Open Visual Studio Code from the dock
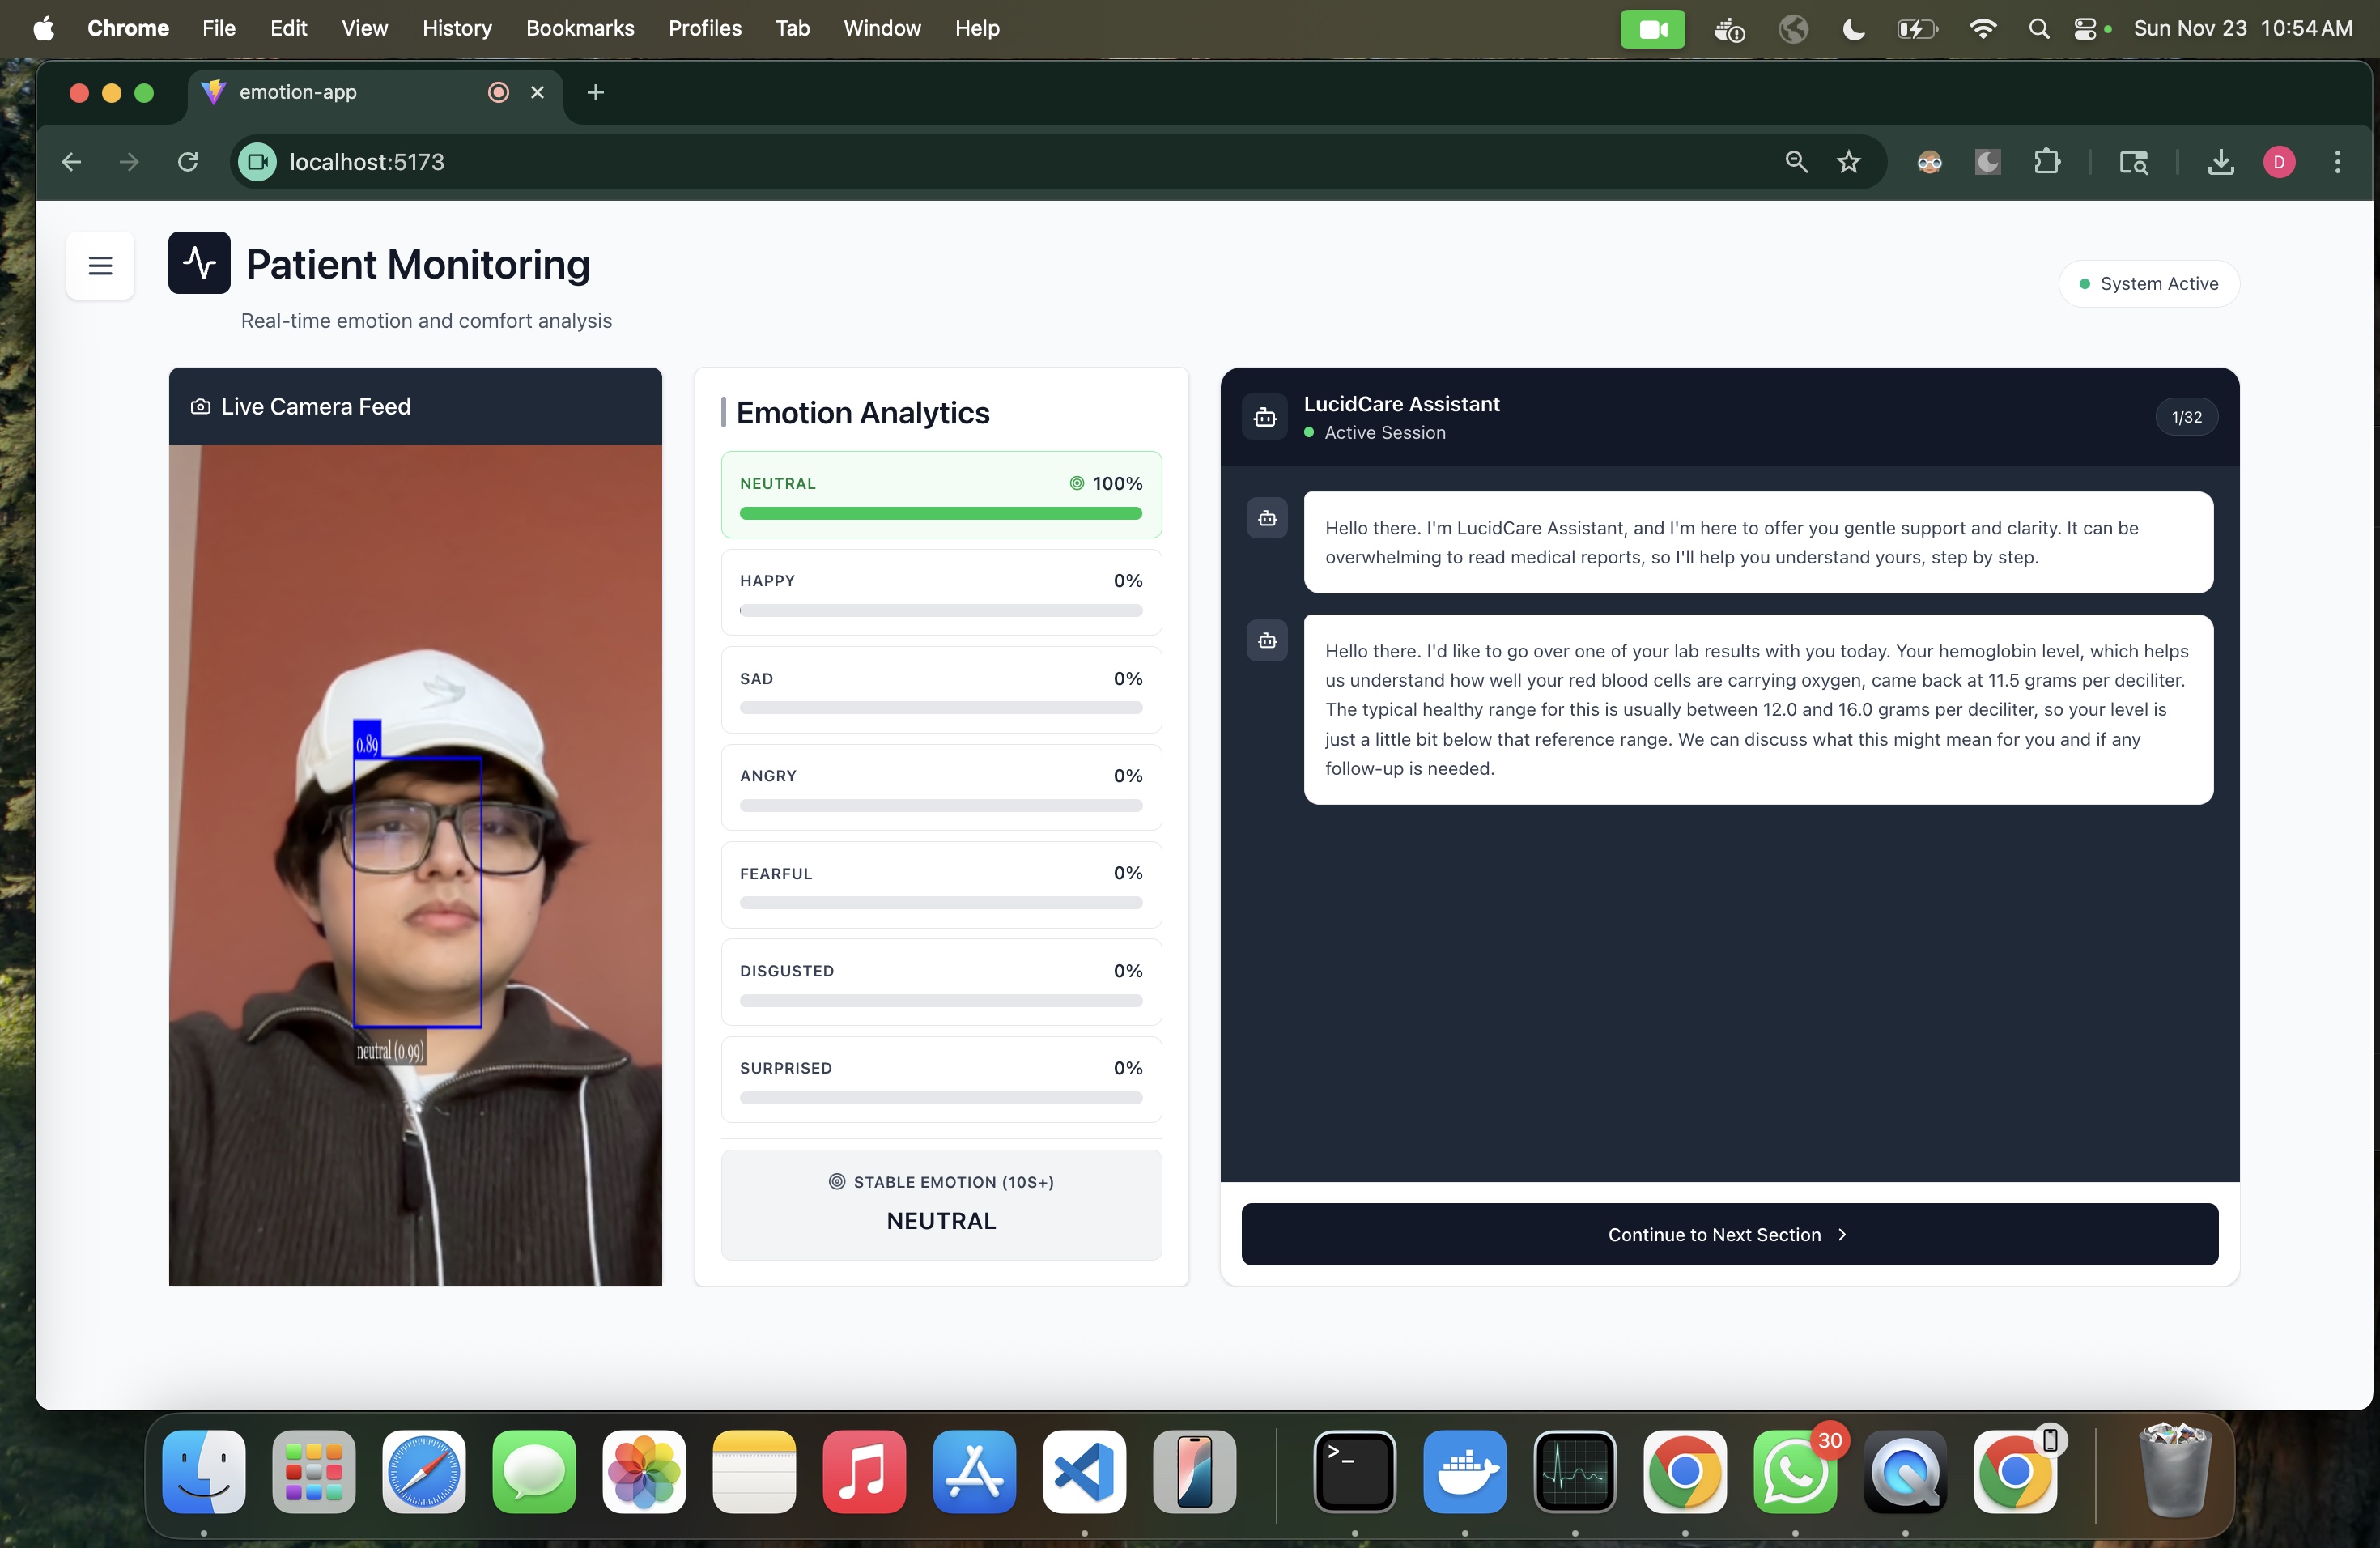 pyautogui.click(x=1084, y=1472)
